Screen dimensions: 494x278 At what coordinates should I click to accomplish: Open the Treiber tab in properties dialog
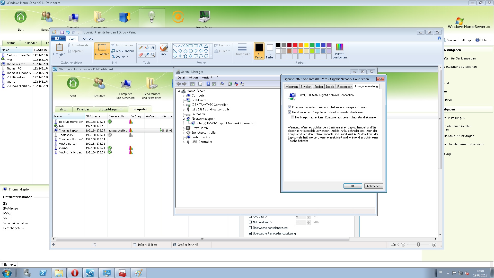pyautogui.click(x=319, y=87)
